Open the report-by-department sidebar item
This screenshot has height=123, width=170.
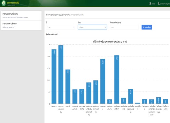[21, 16]
